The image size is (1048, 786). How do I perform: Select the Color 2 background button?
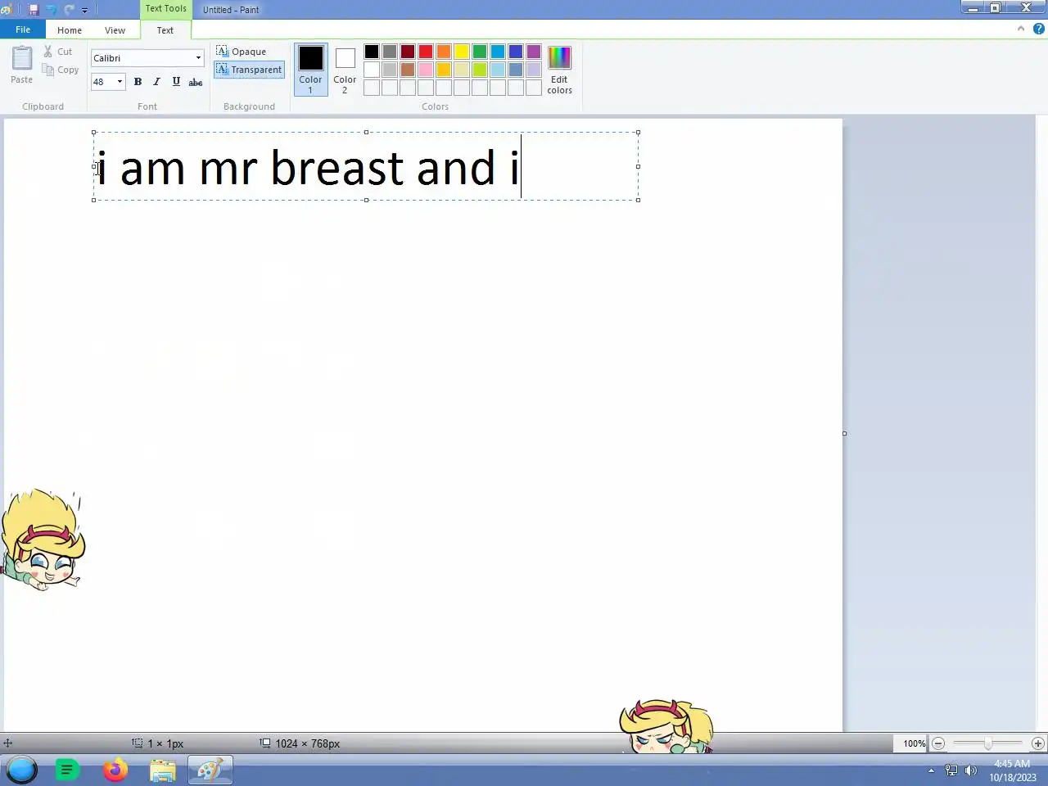tap(345, 70)
